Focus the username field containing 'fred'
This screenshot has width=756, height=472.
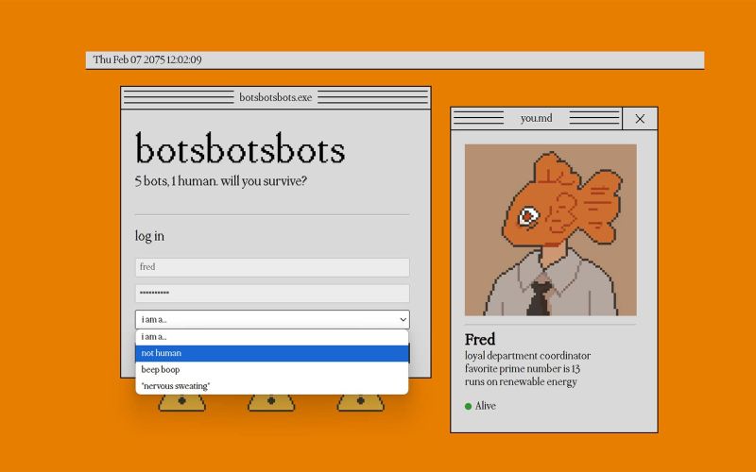coord(272,267)
